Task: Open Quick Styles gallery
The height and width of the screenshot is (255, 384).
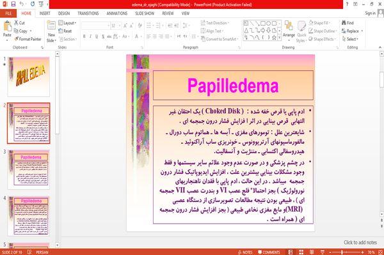Action: 301,32
